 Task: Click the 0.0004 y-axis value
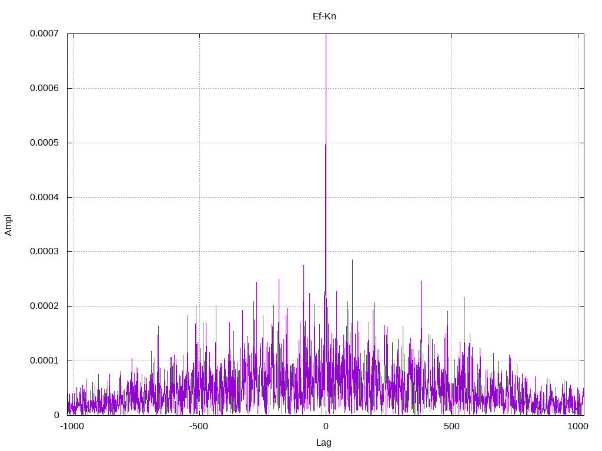coord(45,197)
